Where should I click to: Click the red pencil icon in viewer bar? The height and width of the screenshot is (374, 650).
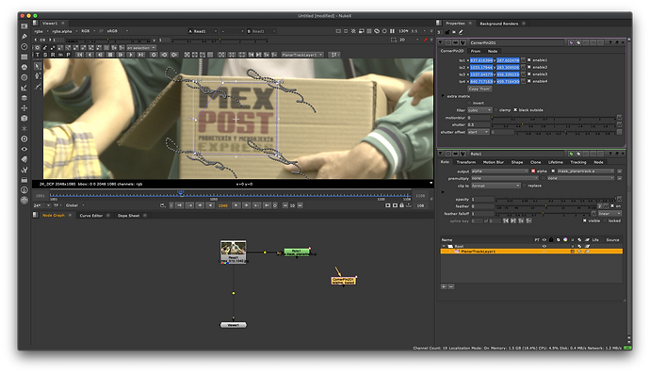pos(425,40)
